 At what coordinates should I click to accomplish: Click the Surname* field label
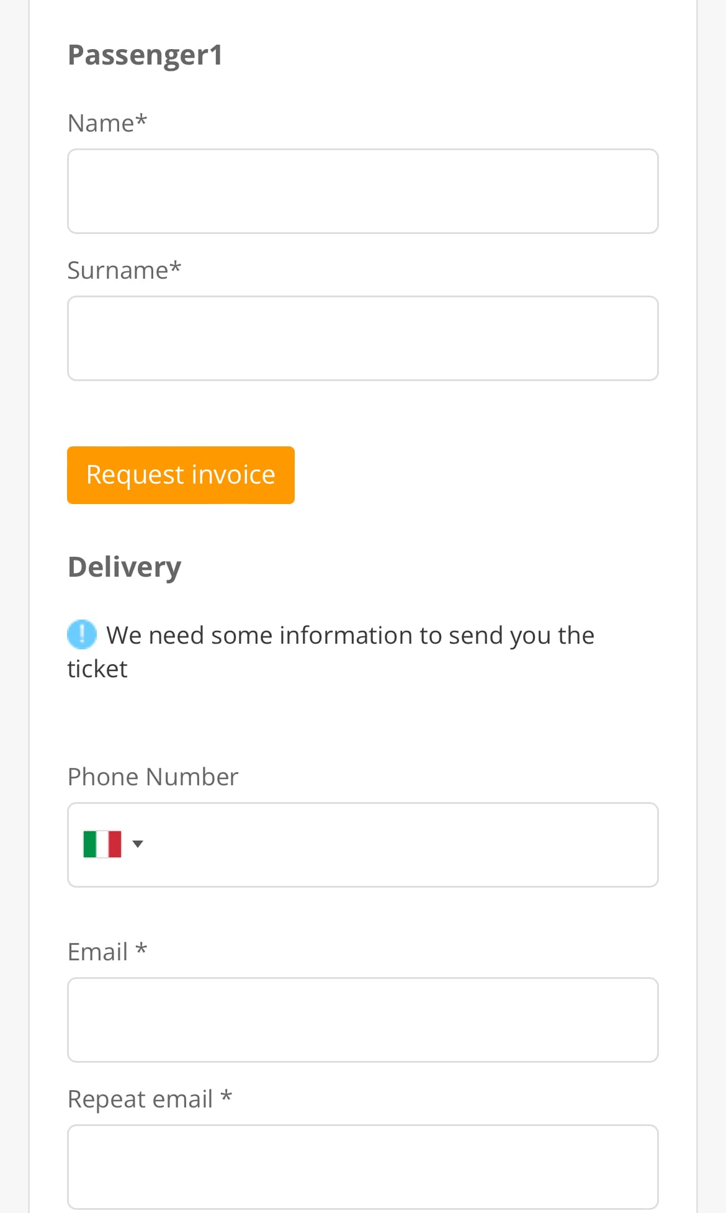coord(124,270)
